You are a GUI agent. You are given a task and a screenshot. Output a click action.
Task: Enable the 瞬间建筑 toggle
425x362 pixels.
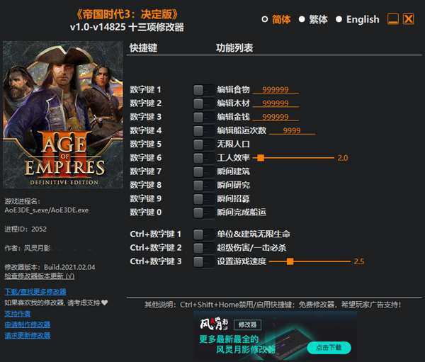point(203,171)
